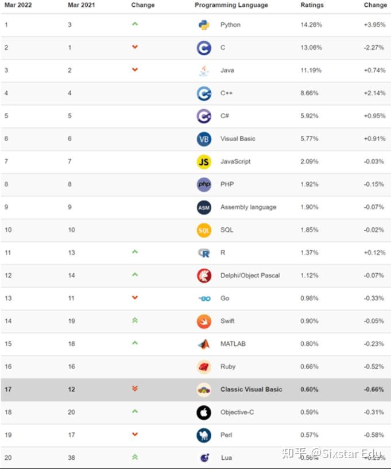The height and width of the screenshot is (469, 391).
Task: Click the SQL orange icon
Action: click(x=204, y=230)
